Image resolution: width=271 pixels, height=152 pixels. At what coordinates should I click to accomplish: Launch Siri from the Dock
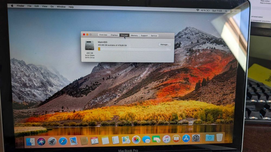(41, 142)
